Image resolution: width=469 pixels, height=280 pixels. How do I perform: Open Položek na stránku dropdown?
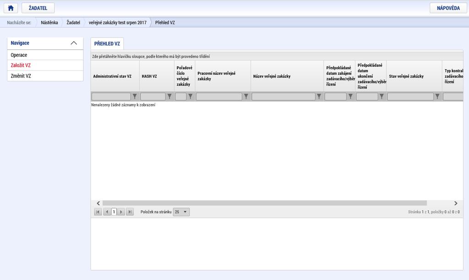point(181,212)
